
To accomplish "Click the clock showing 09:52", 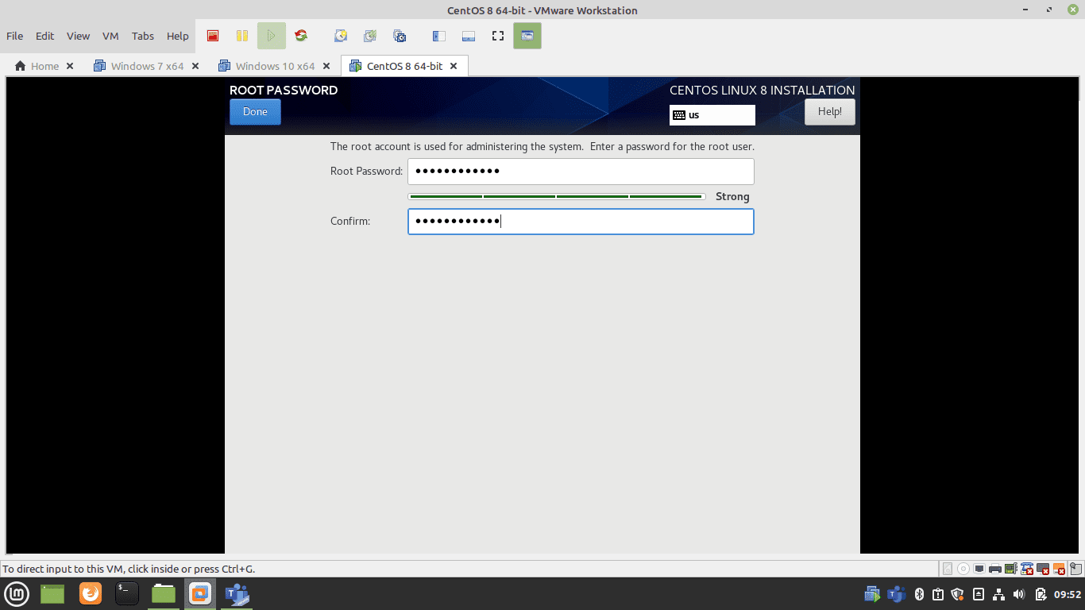I will [1068, 594].
